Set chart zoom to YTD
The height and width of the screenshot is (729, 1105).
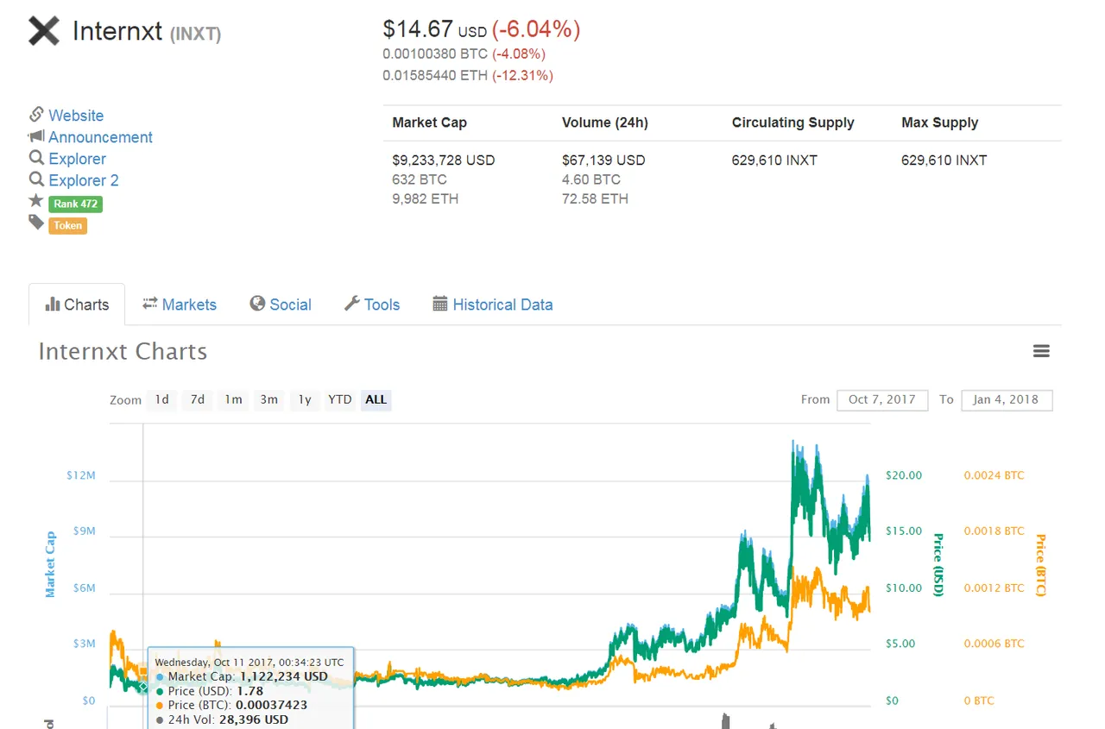click(x=340, y=399)
